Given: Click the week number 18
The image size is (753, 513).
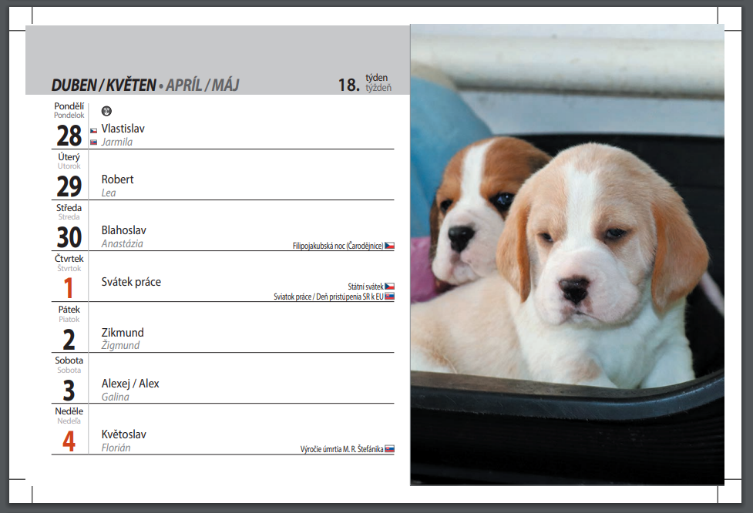Looking at the screenshot, I should 348,85.
